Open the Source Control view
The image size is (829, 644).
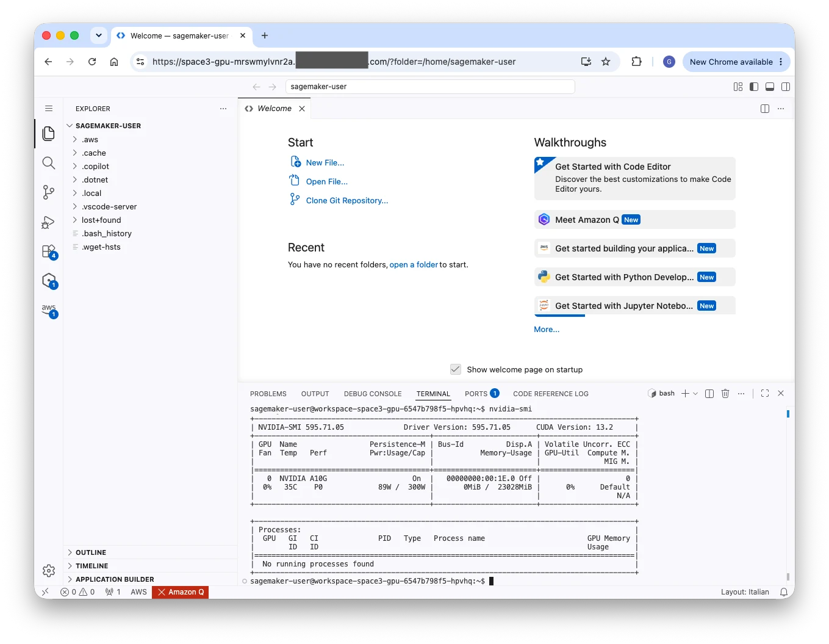point(49,192)
